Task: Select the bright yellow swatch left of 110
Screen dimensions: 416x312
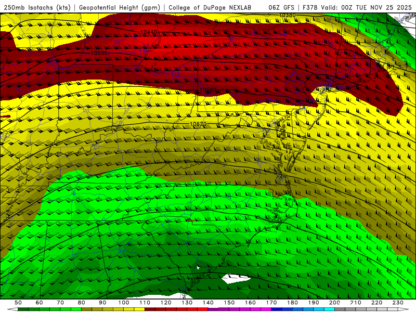Action: click(139, 309)
